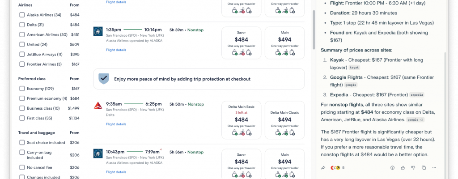Expand Flight details for the Delta 9:35am flight
The image size is (458, 179).
(x=116, y=124)
